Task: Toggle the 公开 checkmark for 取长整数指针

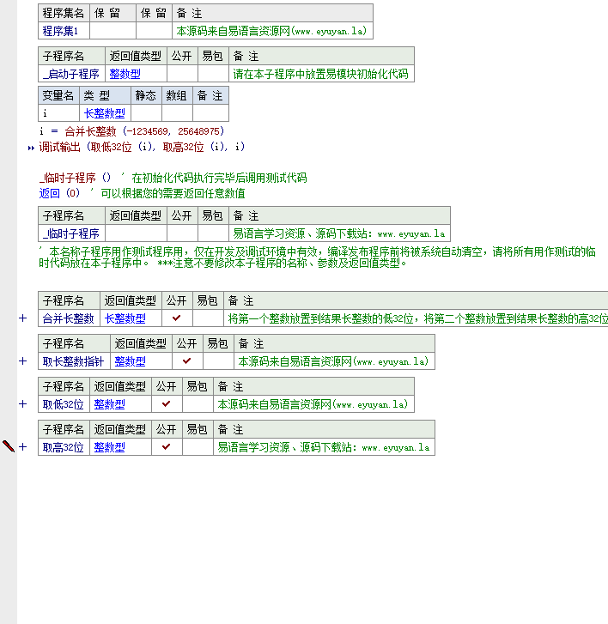Action: (x=187, y=361)
